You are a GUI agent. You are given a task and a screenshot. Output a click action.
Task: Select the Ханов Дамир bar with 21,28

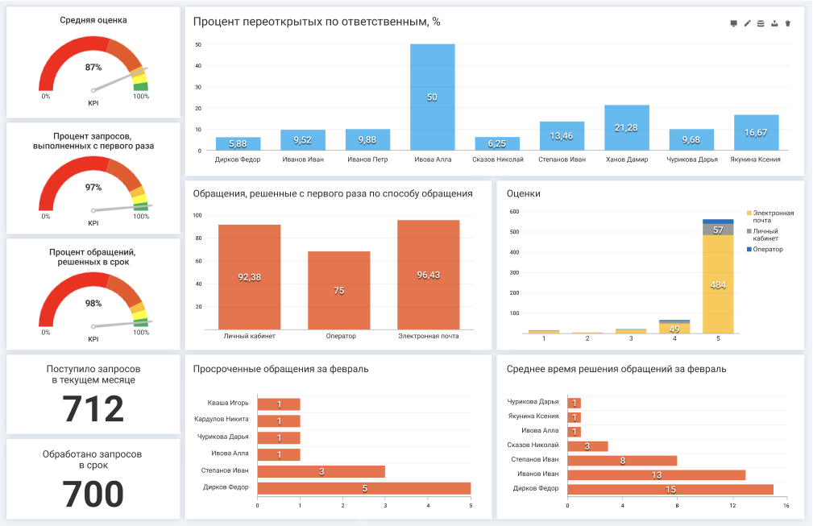[626, 128]
